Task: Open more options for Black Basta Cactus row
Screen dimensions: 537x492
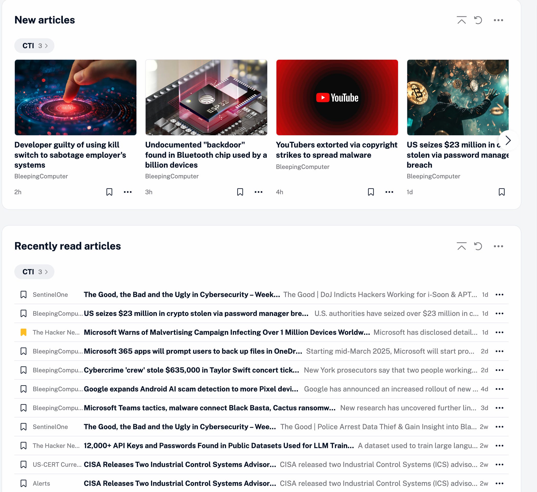Action: [499, 408]
